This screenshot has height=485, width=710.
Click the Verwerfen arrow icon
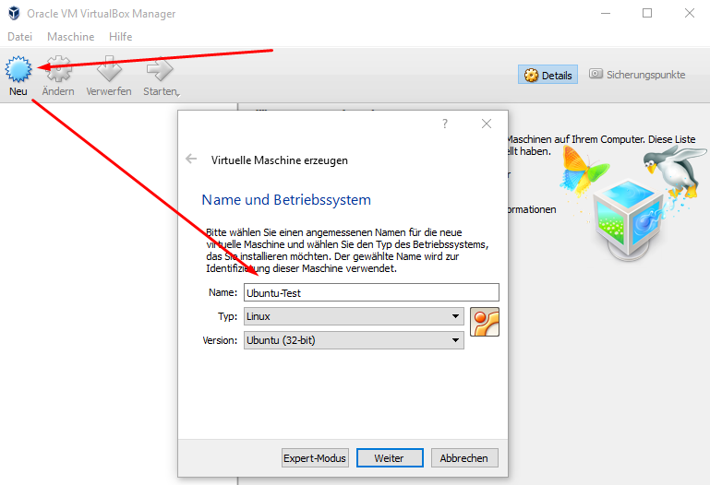109,70
